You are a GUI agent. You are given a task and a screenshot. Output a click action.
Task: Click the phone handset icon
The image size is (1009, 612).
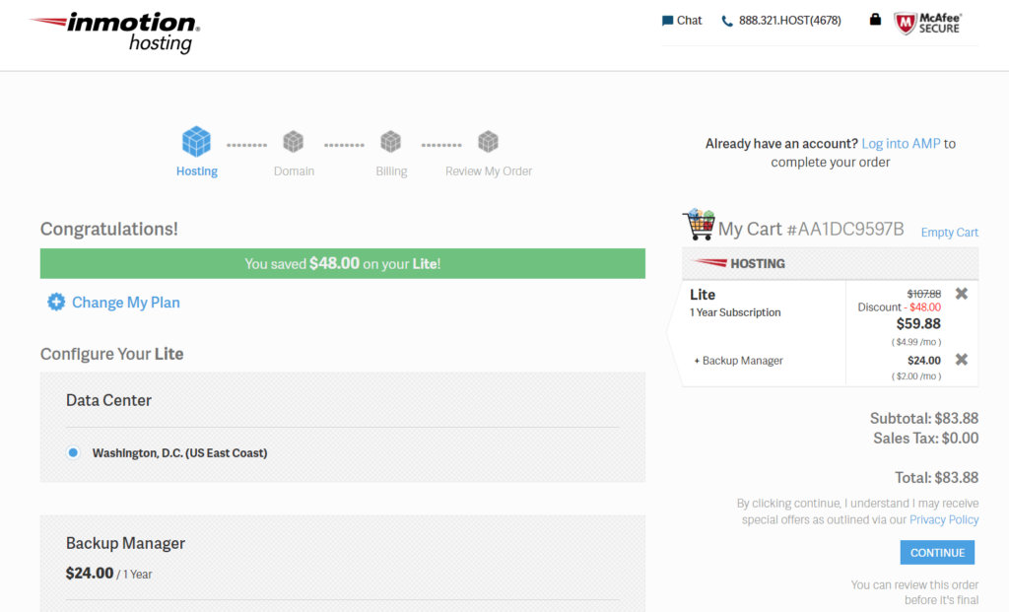727,22
